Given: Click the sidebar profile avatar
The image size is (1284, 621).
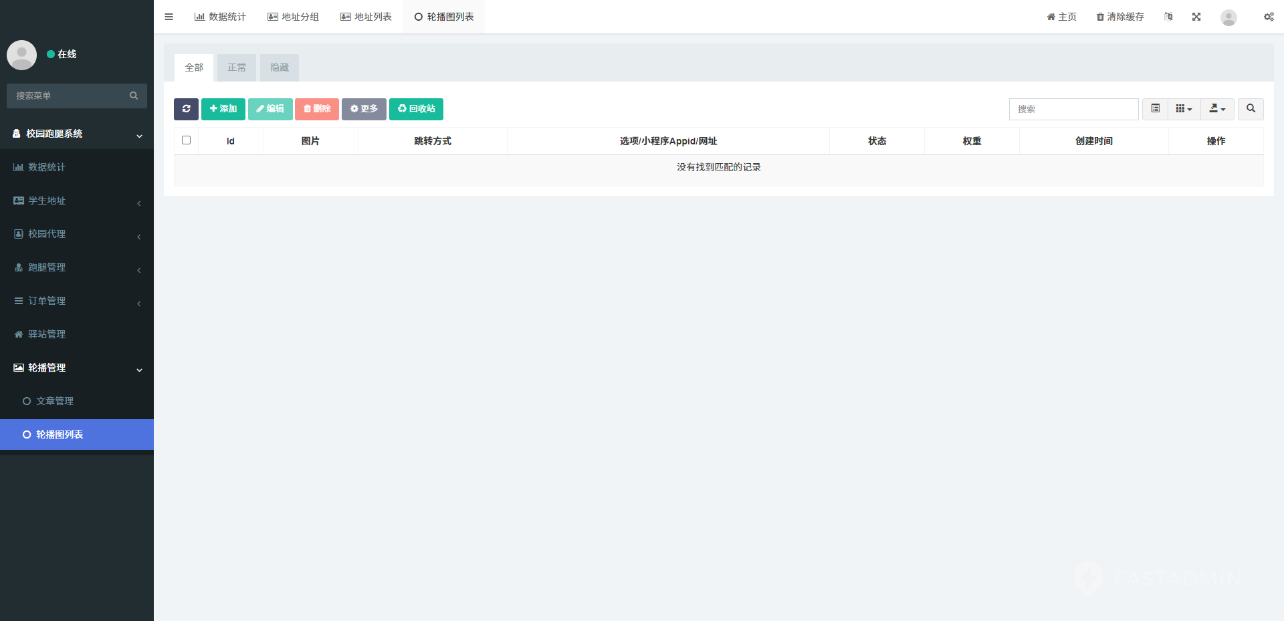Looking at the screenshot, I should tap(21, 55).
